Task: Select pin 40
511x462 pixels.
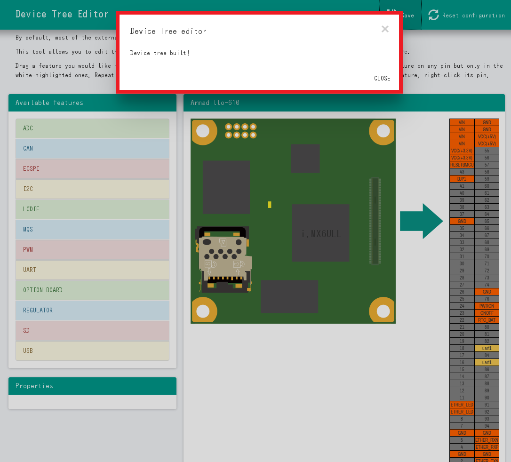Action: point(462,193)
